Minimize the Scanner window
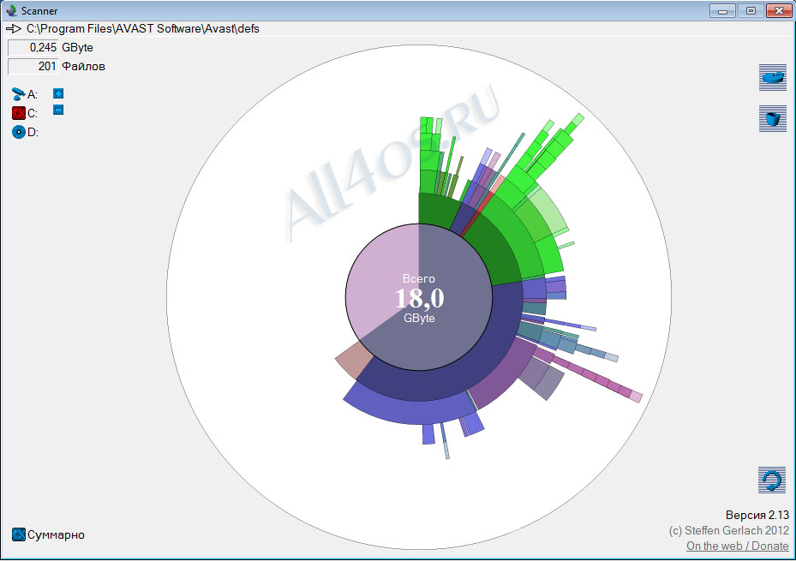The width and height of the screenshot is (796, 561). tap(722, 10)
